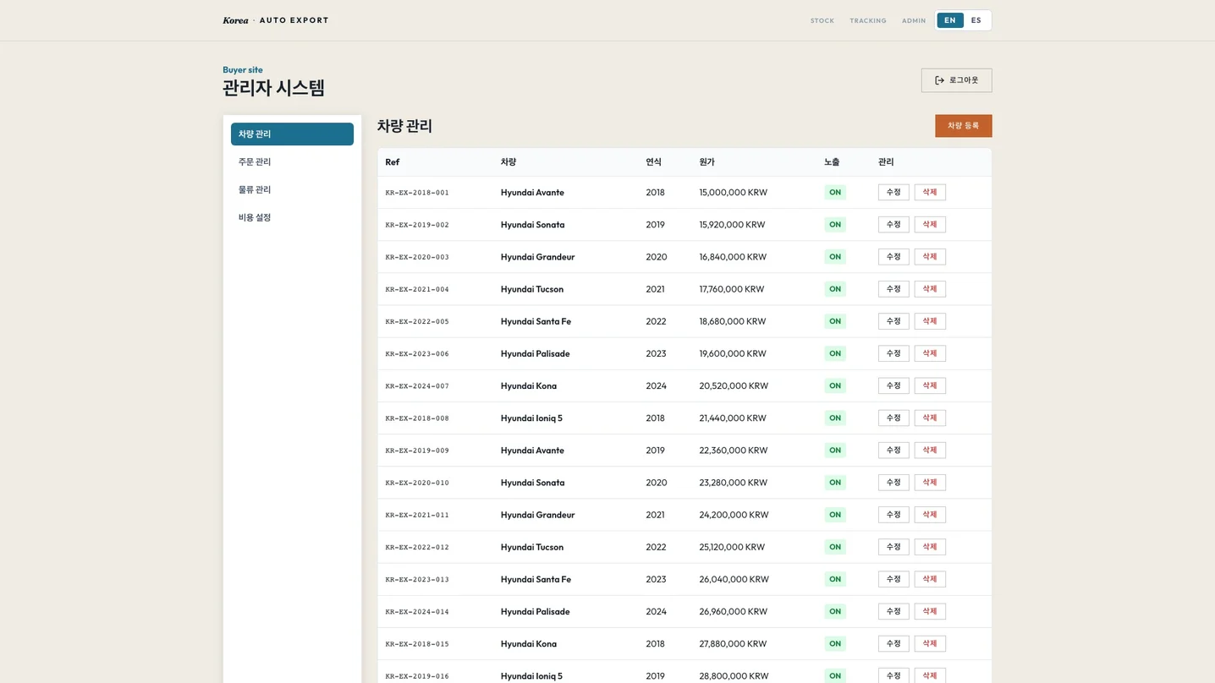Delete (삭제) vehicle KR-EX-2018-001
Image resolution: width=1215 pixels, height=683 pixels.
[x=930, y=193]
